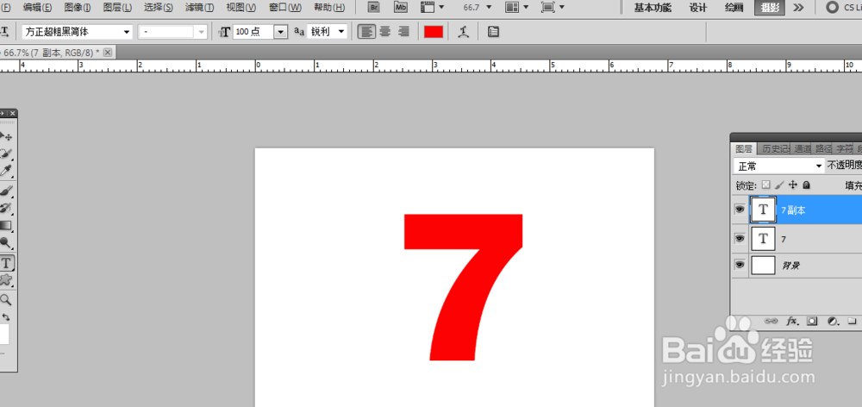Add a layer style via fx icon
Viewport: 862px width, 407px height.
(x=792, y=321)
